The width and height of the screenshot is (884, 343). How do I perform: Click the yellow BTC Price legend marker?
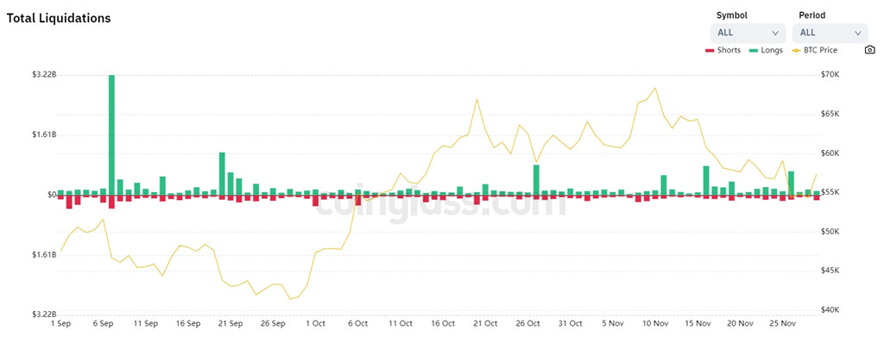795,51
